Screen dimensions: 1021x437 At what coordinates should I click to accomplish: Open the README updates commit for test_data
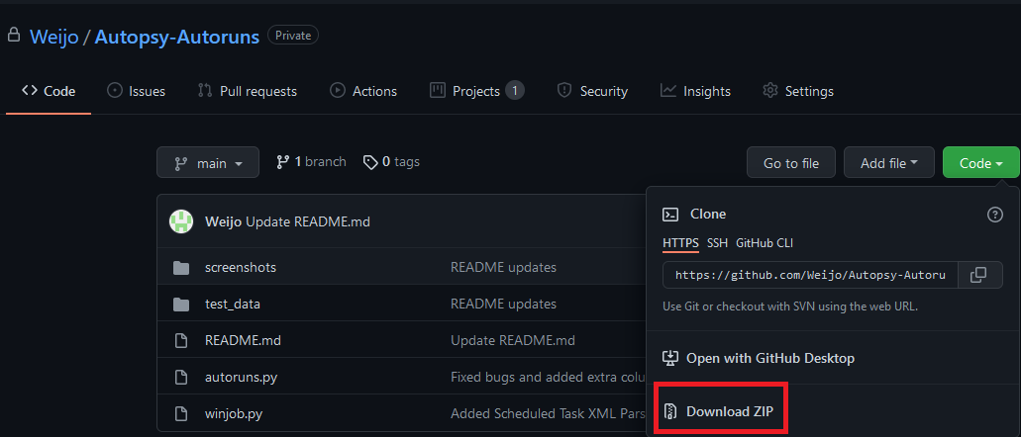tap(503, 304)
